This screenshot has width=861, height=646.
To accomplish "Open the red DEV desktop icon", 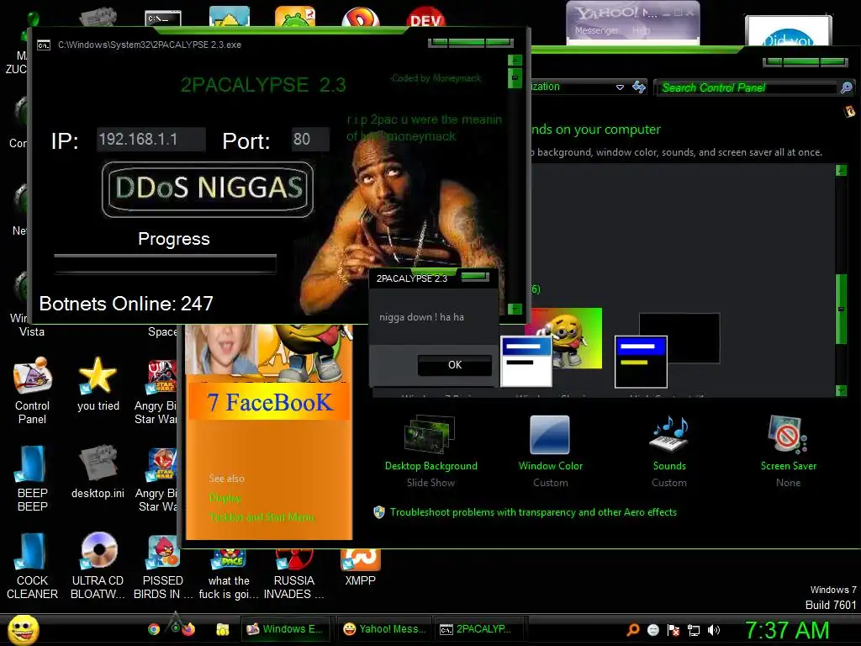I will click(426, 18).
